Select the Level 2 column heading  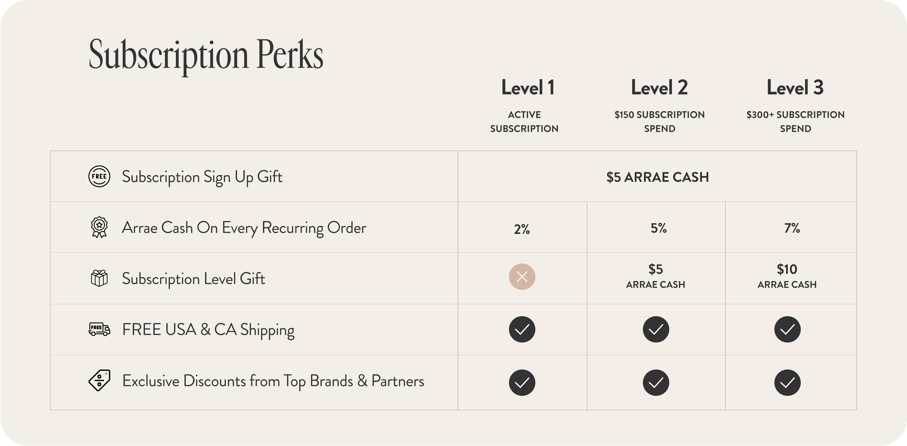659,88
